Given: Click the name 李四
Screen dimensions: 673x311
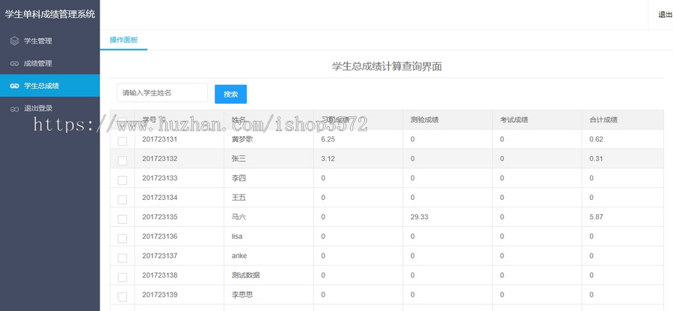Looking at the screenshot, I should pos(239,178).
